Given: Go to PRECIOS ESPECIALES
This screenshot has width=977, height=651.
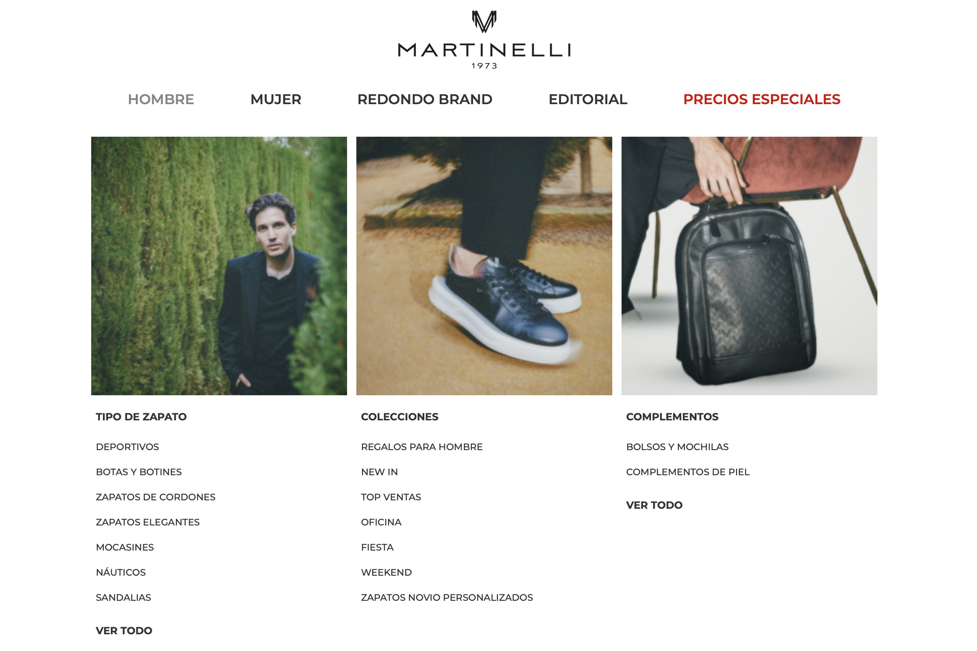Looking at the screenshot, I should tap(762, 99).
